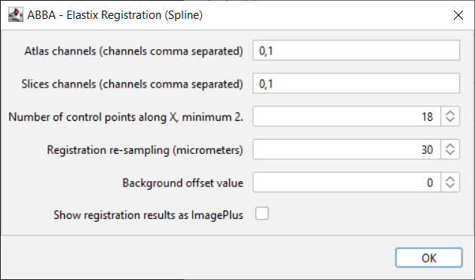
Task: Click the 'ABBA - Elastix Registration (Spline)' title text
Action: [x=115, y=15]
